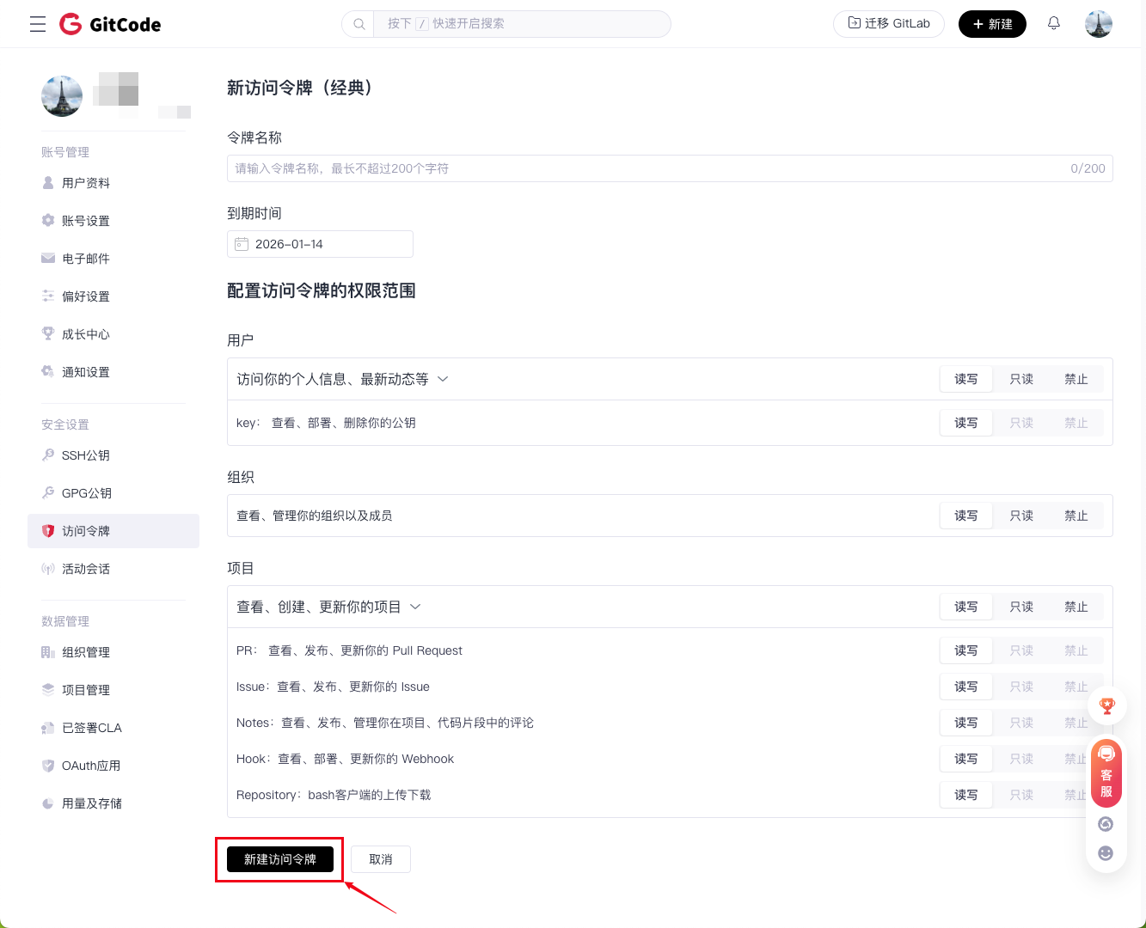Screen dimensions: 1146x928
Task: Set 项目 permission to 读写
Action: point(965,607)
